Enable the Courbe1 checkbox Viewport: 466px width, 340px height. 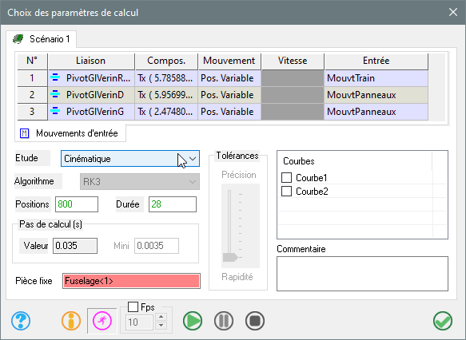click(x=286, y=178)
